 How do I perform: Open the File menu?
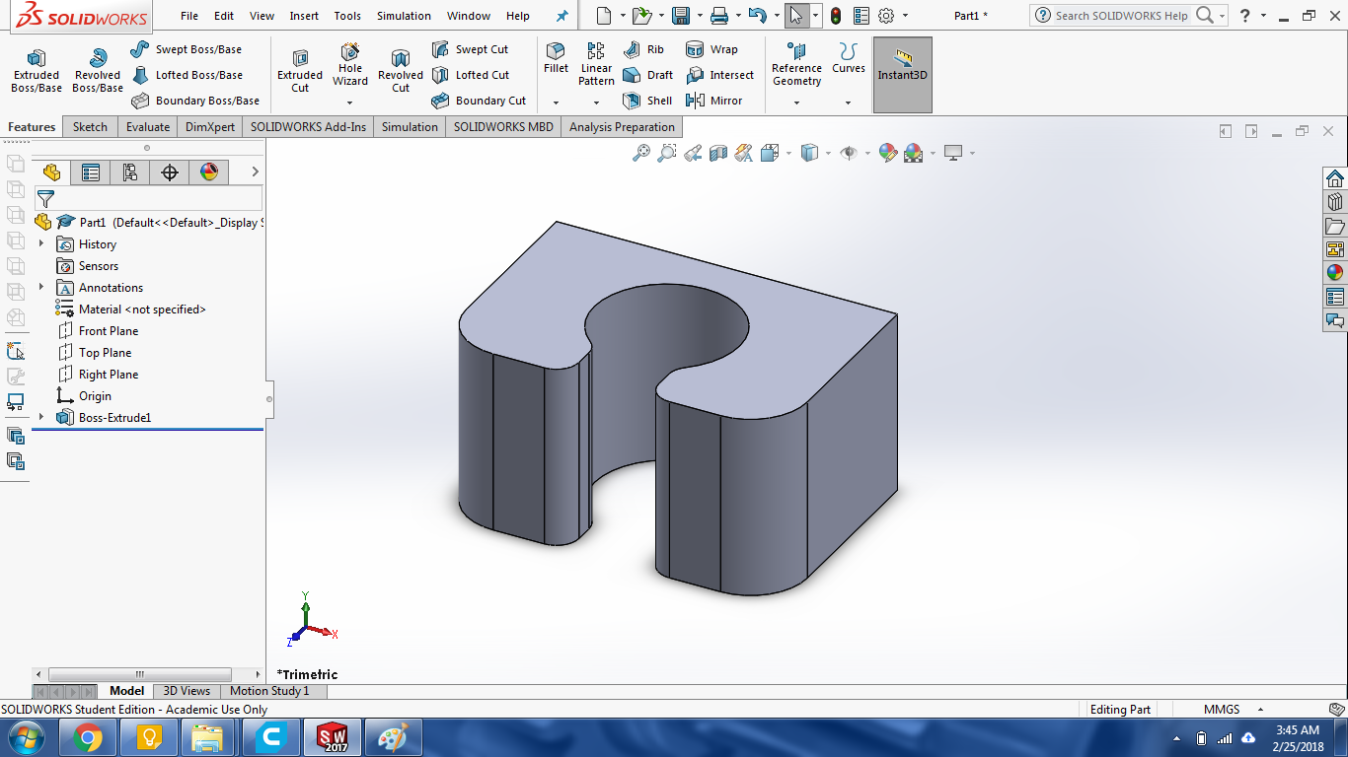pyautogui.click(x=189, y=16)
